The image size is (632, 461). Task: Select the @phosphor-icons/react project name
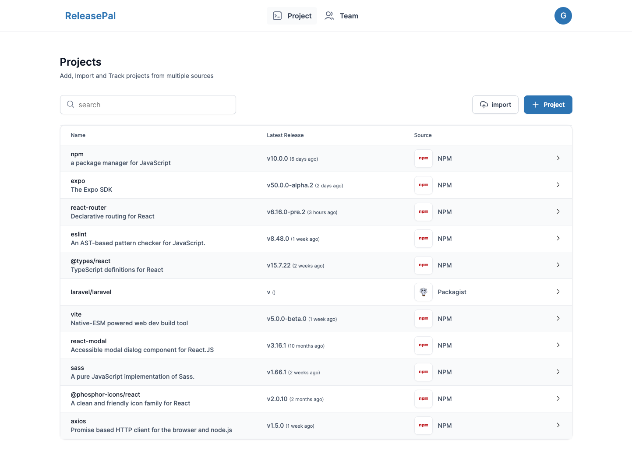point(106,394)
